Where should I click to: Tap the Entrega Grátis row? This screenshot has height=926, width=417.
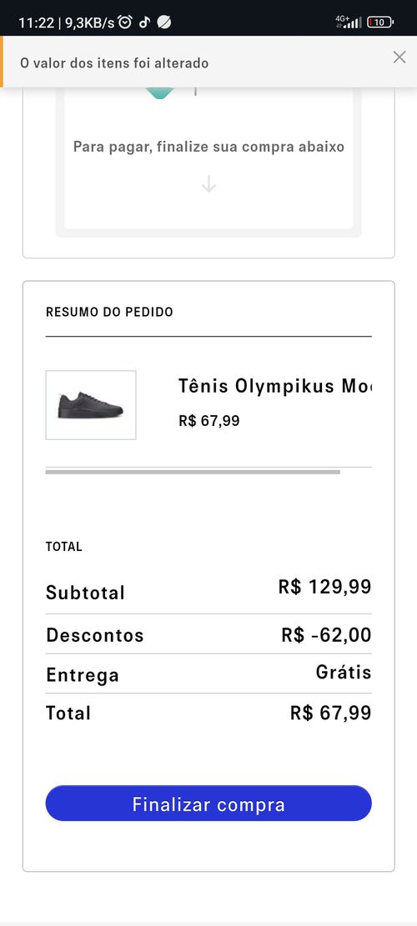208,673
